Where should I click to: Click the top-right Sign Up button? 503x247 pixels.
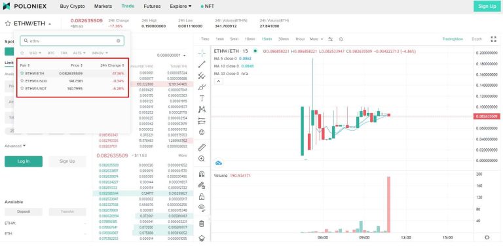point(487,6)
